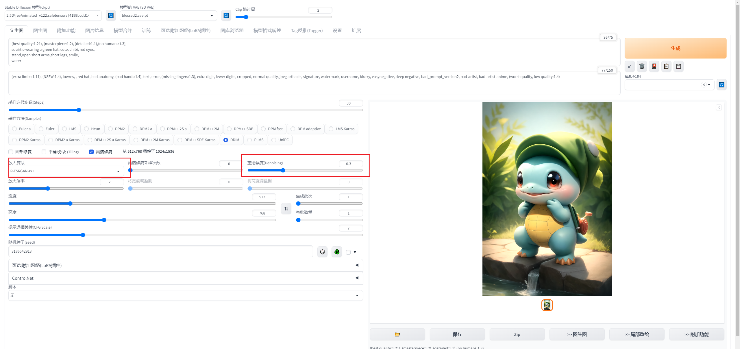Select the LMS Karras sampler
The width and height of the screenshot is (740, 349).
coord(342,129)
